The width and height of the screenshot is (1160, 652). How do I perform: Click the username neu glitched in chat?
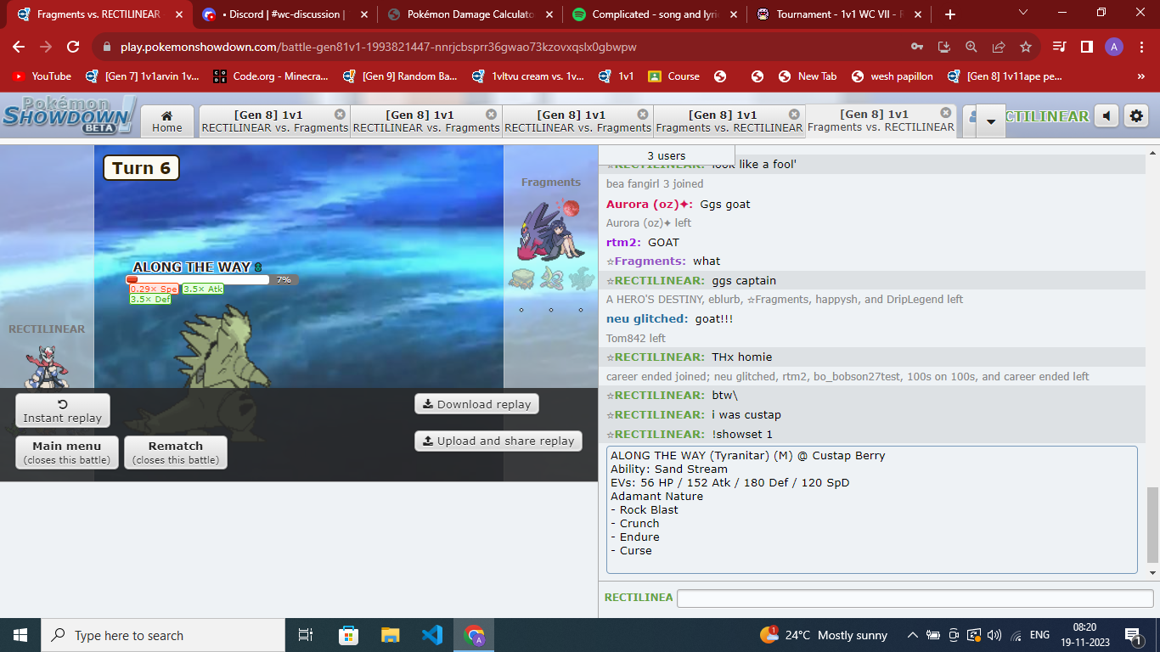point(646,318)
